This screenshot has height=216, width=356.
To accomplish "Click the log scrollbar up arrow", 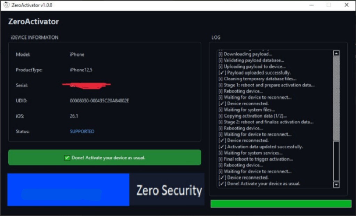I will coord(336,53).
